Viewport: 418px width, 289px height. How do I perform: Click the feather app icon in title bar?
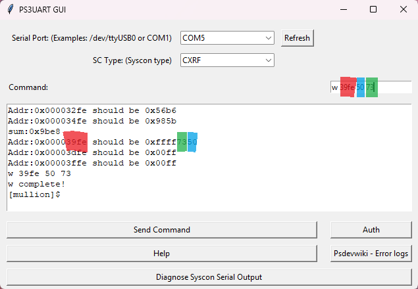(10, 10)
